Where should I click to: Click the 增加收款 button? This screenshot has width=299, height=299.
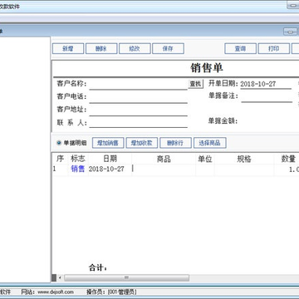[142, 143]
